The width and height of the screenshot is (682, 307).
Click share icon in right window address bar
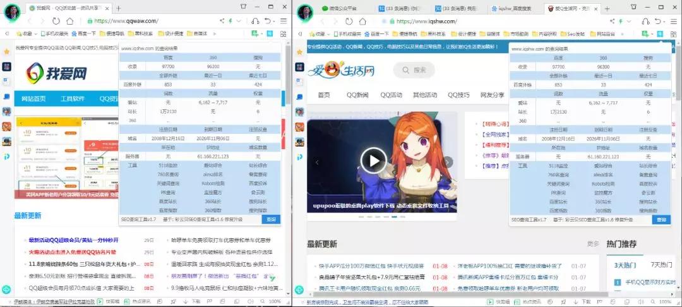613,21
